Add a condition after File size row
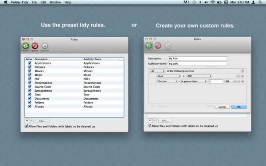Image resolution: width=266 pixels, height=166 pixels. tap(242, 81)
